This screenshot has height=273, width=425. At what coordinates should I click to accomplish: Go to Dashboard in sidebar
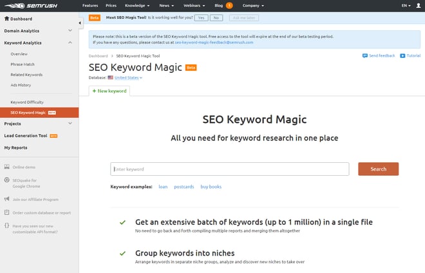(x=21, y=19)
